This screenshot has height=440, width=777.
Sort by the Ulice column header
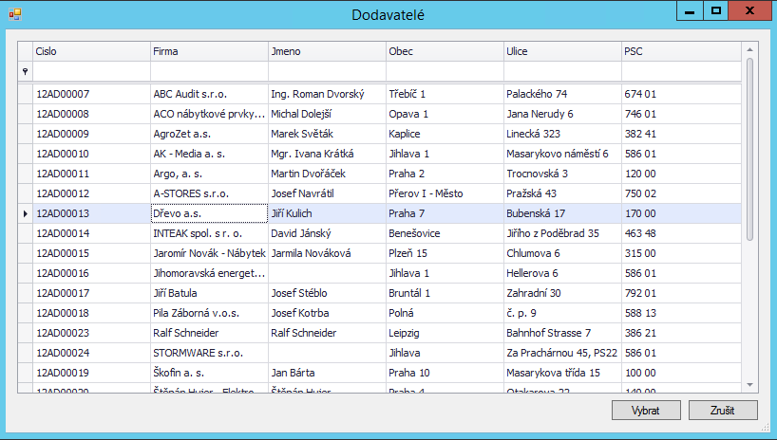pos(563,51)
